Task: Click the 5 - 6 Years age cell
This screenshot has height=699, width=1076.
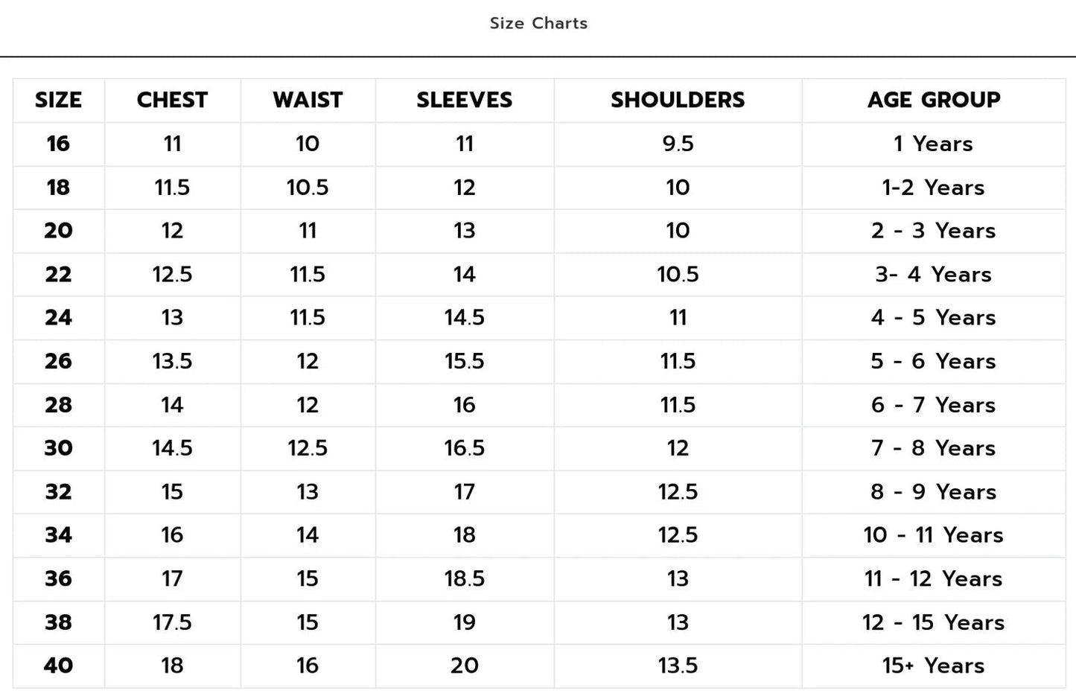Action: 934,362
